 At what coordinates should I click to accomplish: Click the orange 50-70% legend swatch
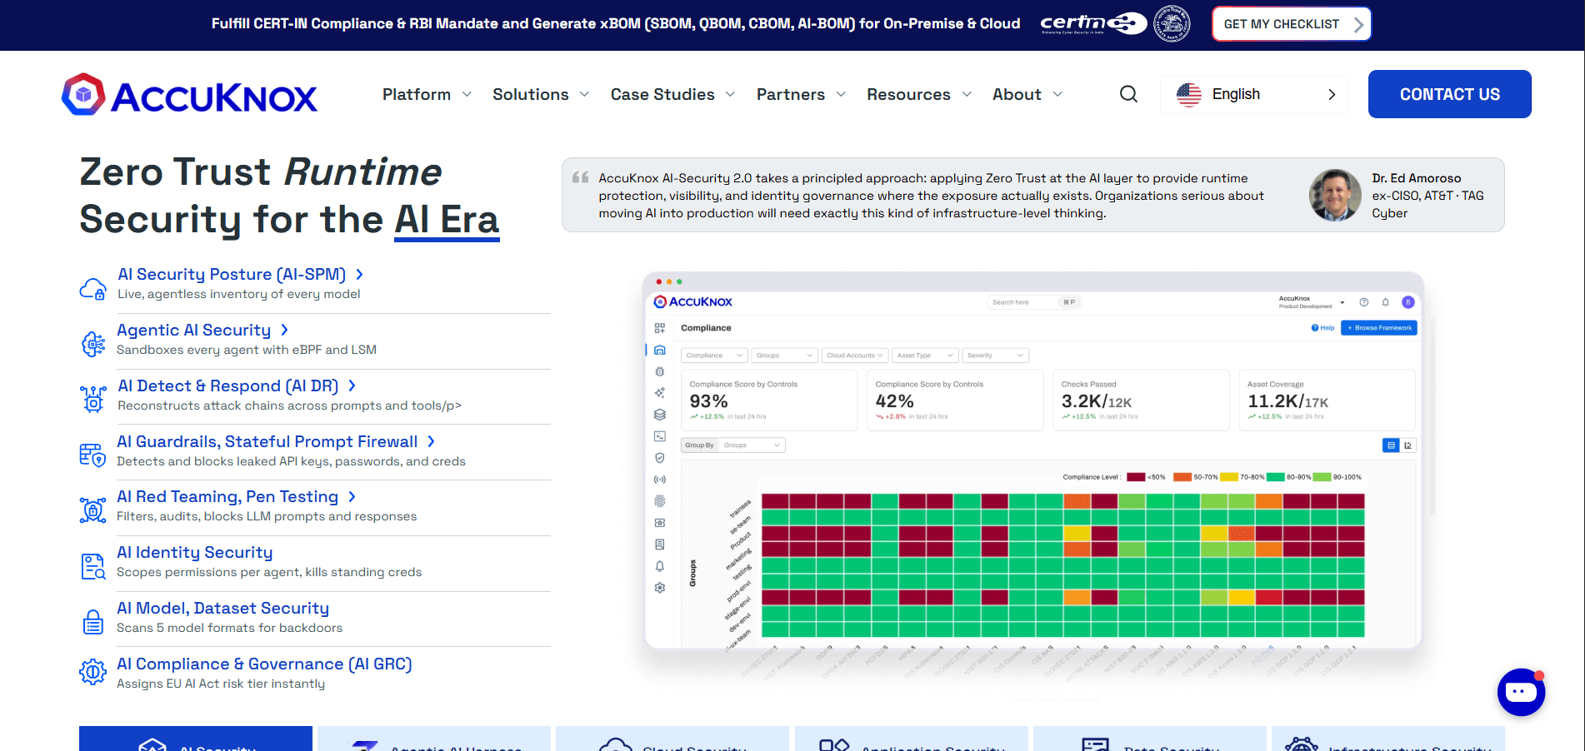tap(1182, 477)
